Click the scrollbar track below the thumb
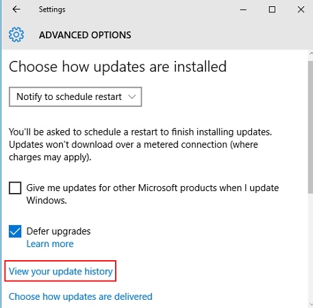 [x=310, y=248]
